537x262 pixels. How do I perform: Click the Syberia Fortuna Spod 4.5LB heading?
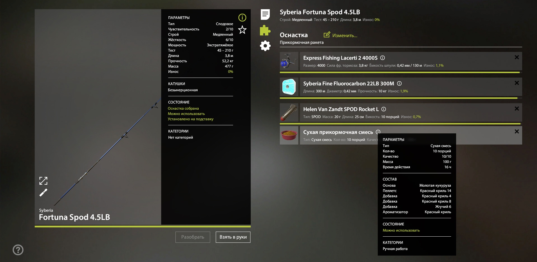(320, 12)
